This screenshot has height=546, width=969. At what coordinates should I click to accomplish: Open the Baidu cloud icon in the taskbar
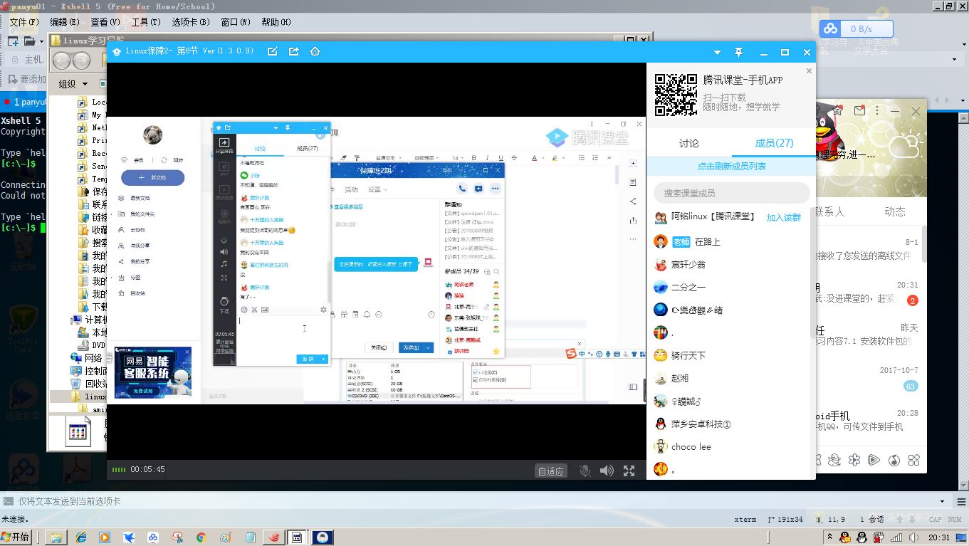click(152, 537)
